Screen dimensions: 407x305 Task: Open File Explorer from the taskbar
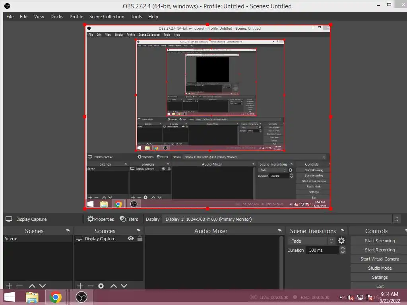click(32, 297)
